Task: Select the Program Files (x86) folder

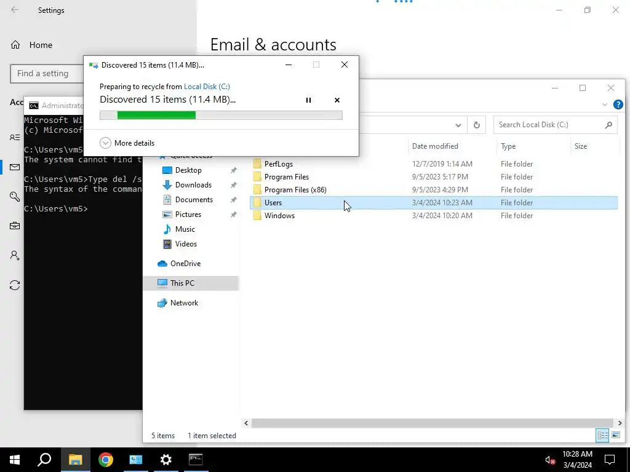Action: tap(295, 190)
